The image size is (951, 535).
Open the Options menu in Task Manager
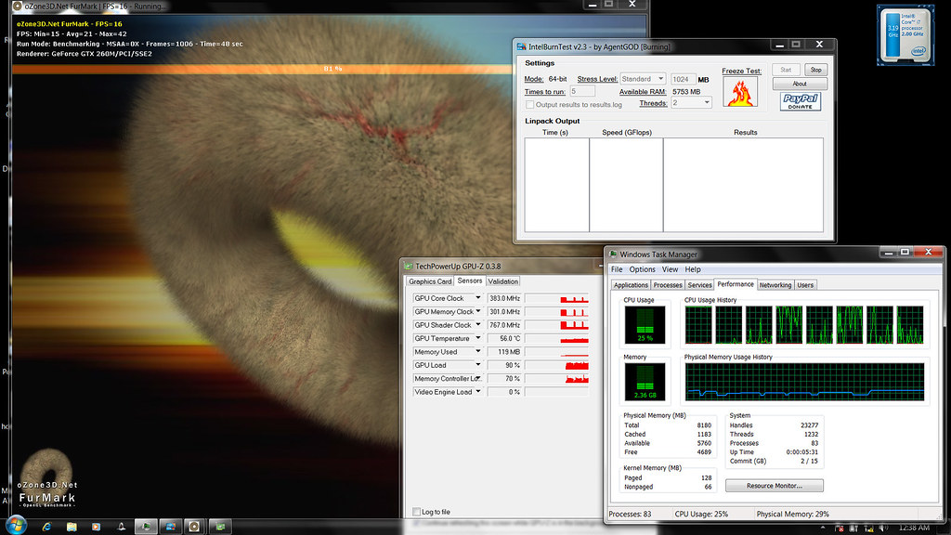642,269
